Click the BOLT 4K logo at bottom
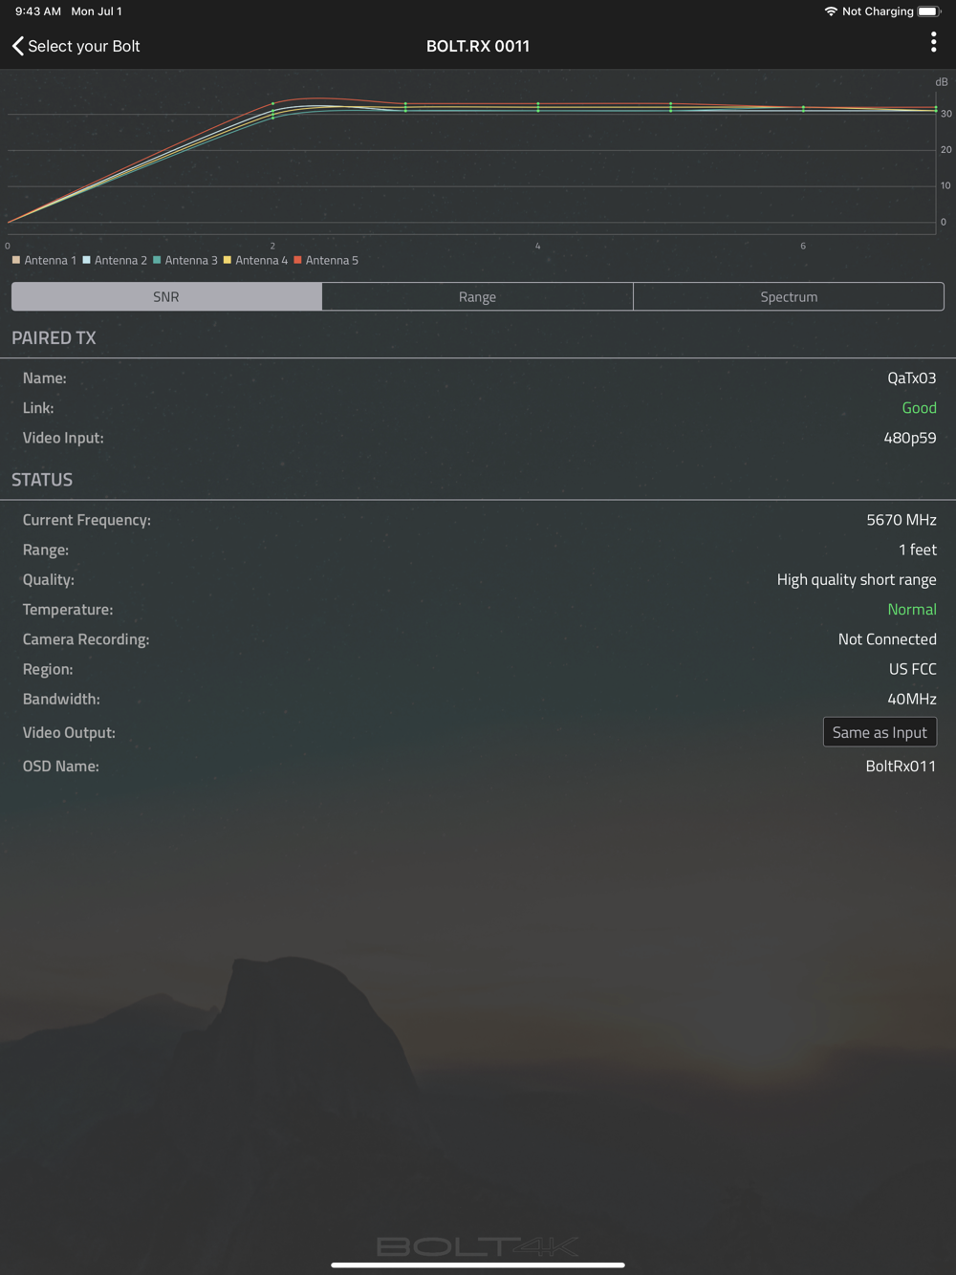The height and width of the screenshot is (1275, 956). pyautogui.click(x=478, y=1246)
